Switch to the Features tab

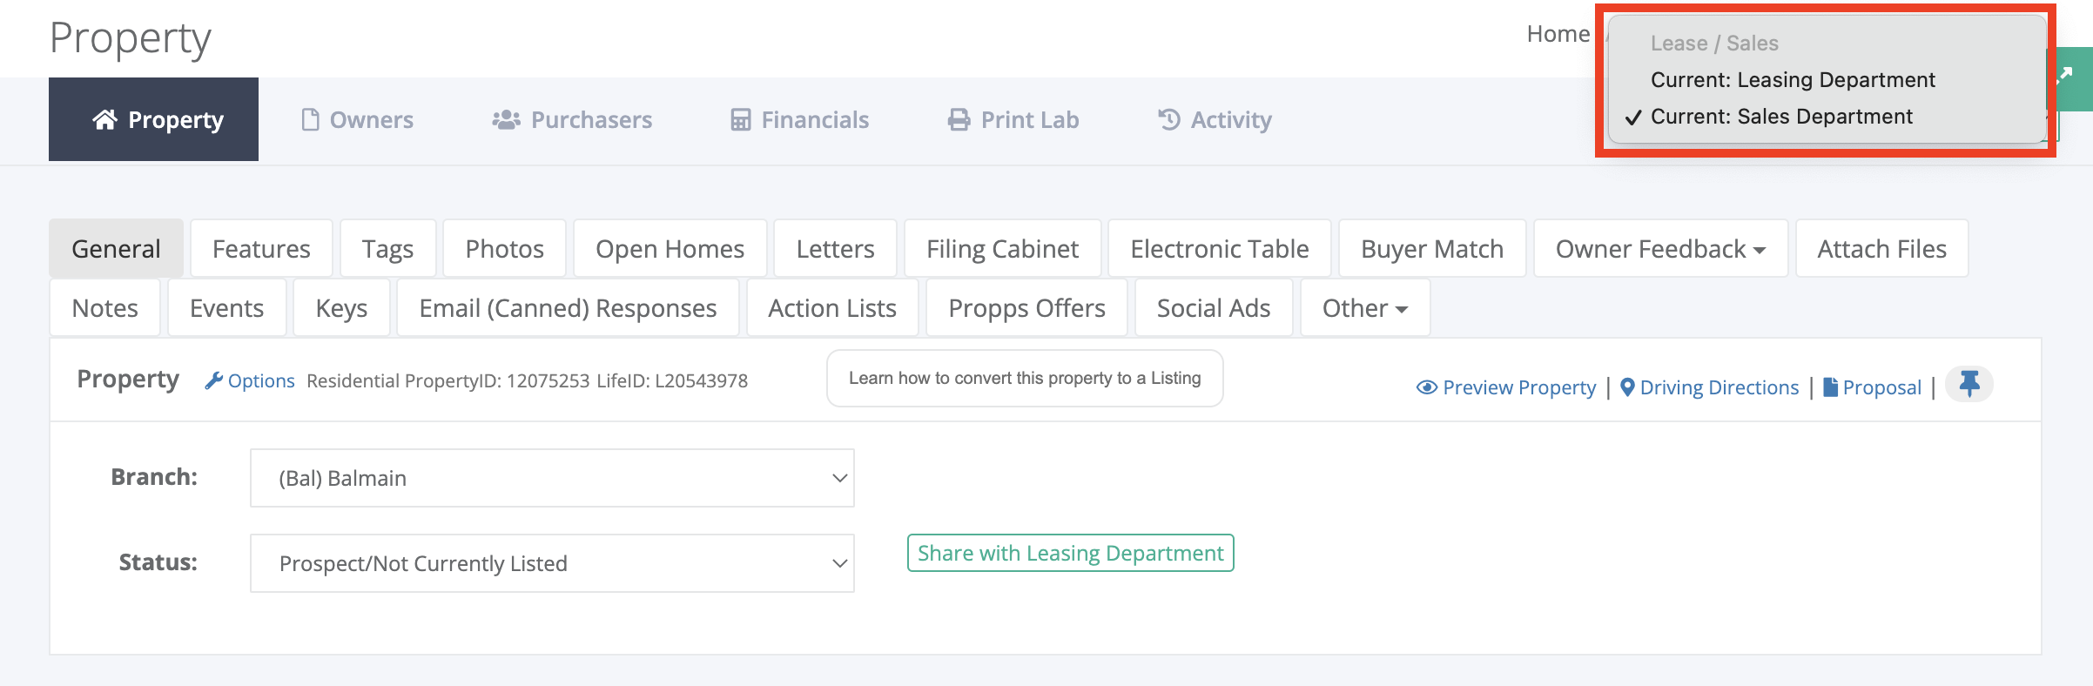pyautogui.click(x=261, y=249)
